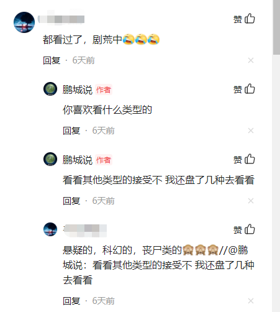
Task: Reply to 鹏城说's comment "你喜欢看什么类型的"
Action: [71, 131]
